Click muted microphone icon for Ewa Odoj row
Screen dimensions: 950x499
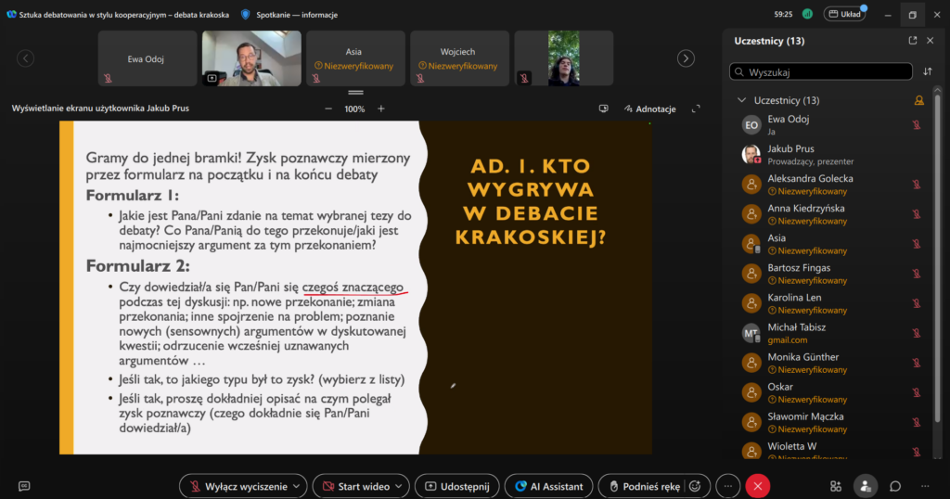click(x=917, y=124)
